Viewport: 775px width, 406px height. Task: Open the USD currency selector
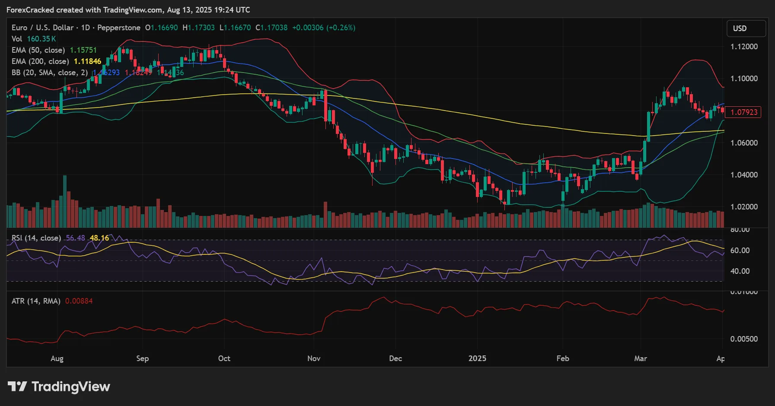(746, 29)
